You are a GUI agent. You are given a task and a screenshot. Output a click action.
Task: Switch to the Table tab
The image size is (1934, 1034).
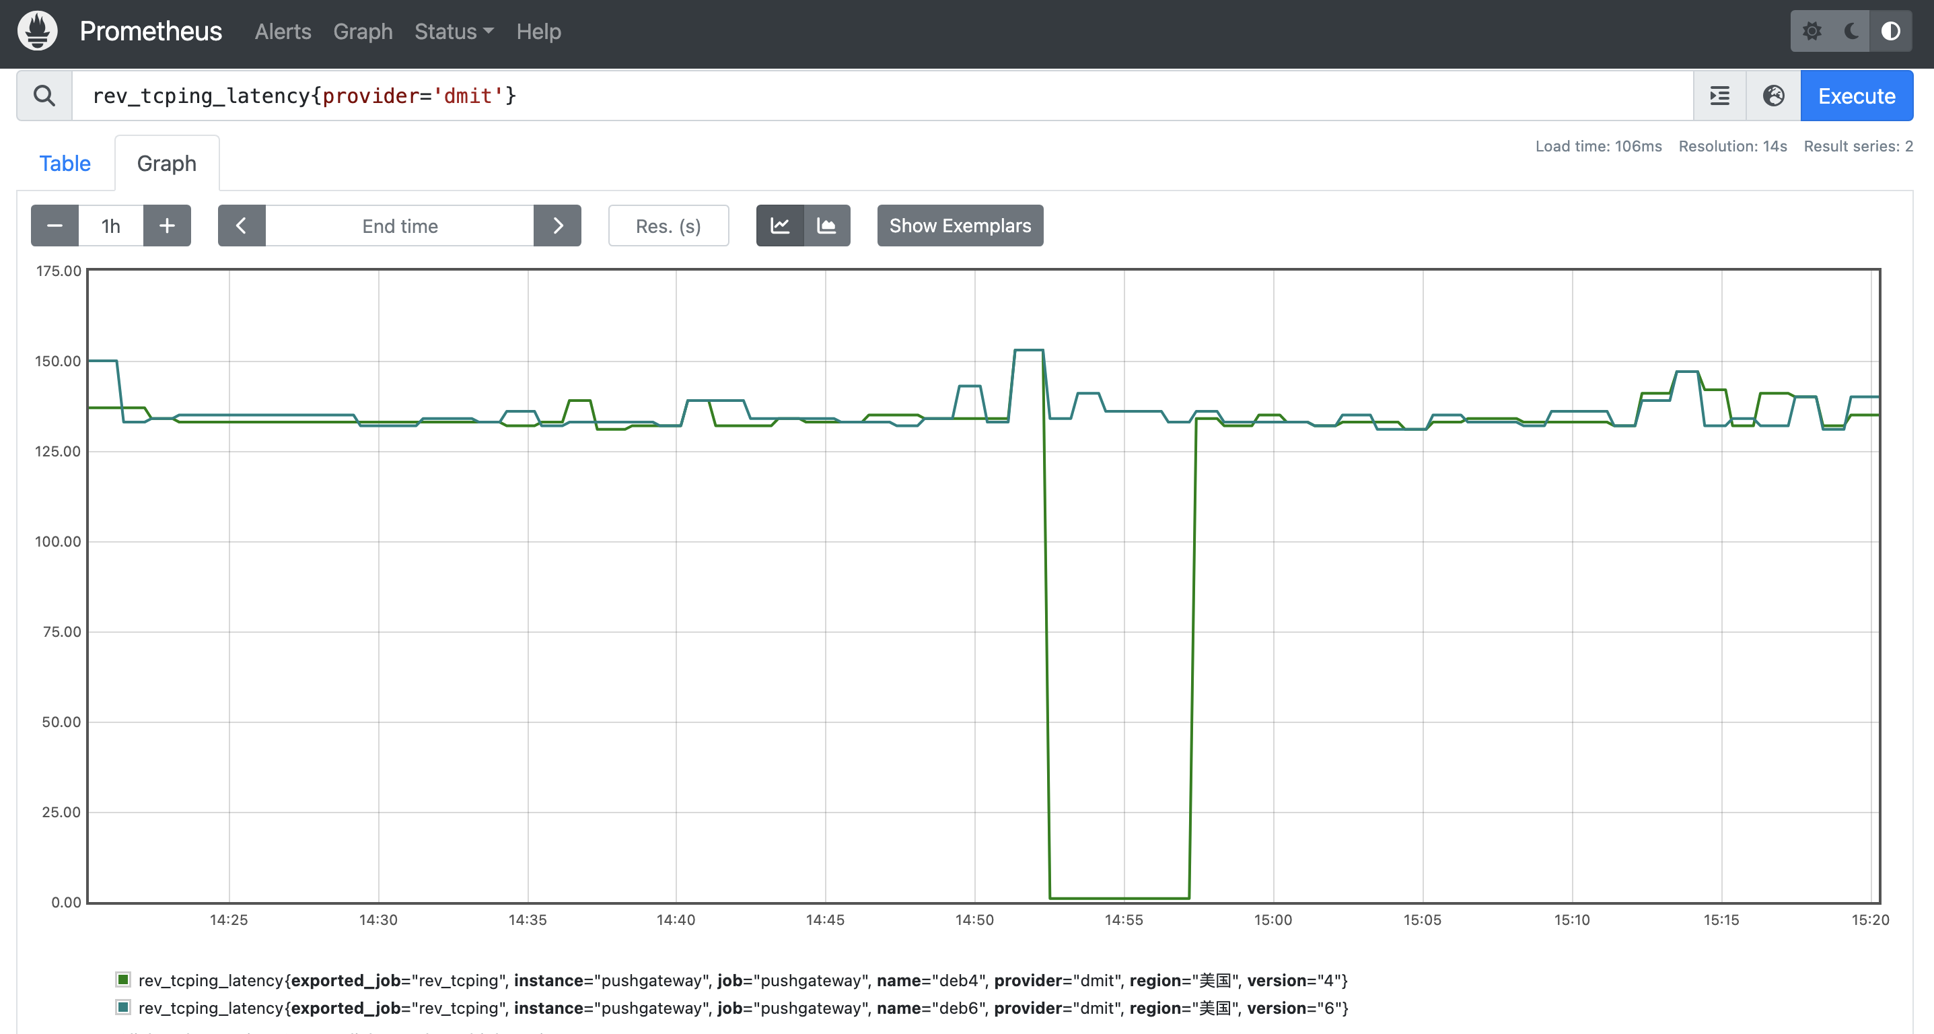click(65, 163)
